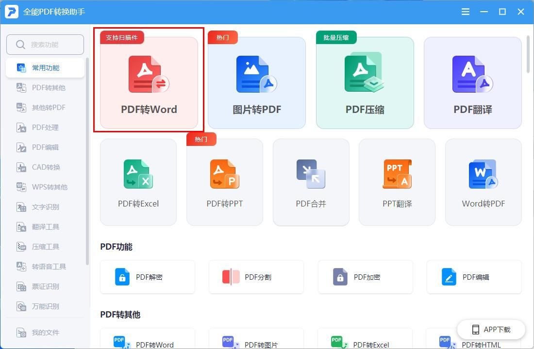Open the PDF压缩 card

[365, 83]
